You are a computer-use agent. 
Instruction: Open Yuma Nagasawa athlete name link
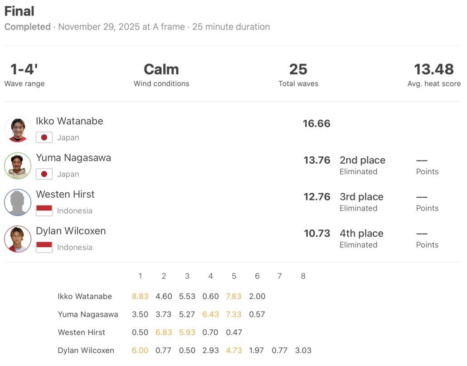[x=73, y=158]
